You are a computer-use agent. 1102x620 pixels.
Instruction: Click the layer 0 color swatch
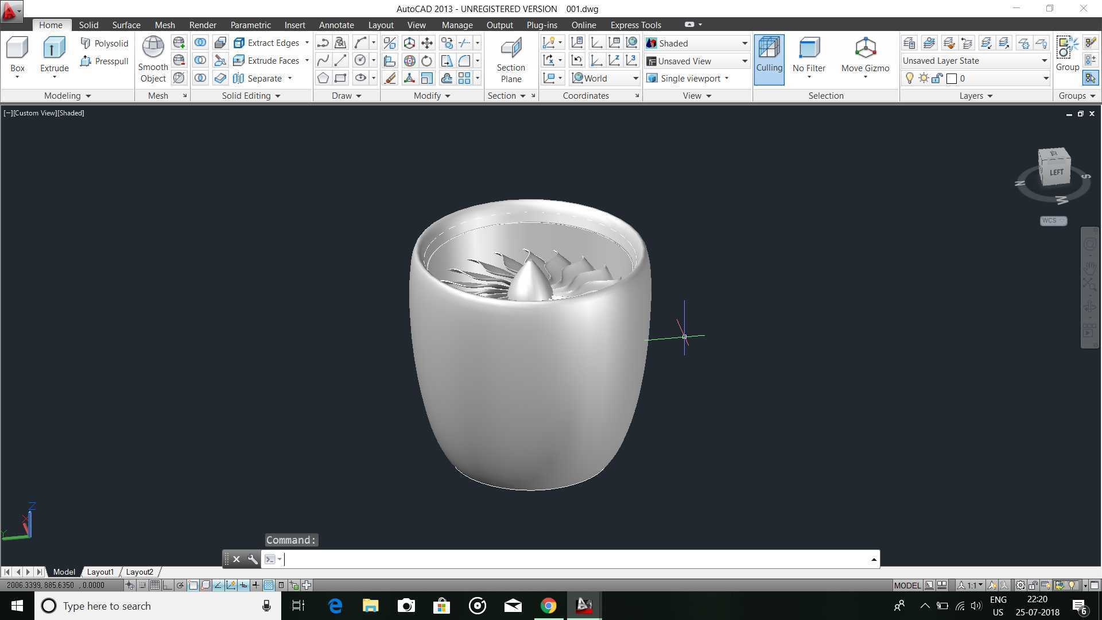(x=951, y=79)
